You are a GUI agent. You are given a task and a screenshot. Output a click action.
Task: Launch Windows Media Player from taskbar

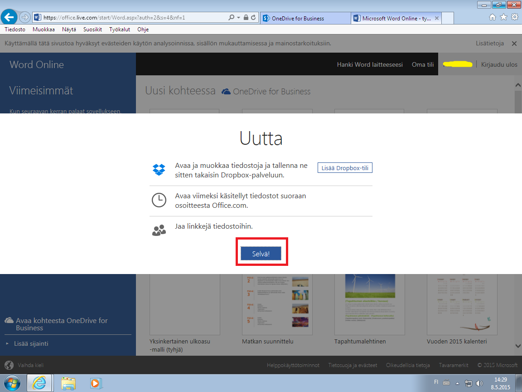[x=96, y=383]
